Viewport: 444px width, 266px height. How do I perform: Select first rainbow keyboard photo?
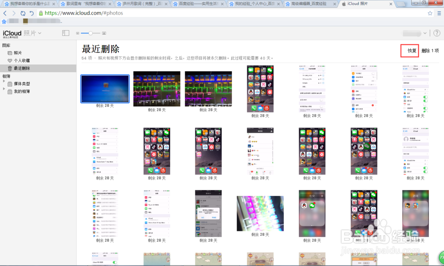click(157, 89)
